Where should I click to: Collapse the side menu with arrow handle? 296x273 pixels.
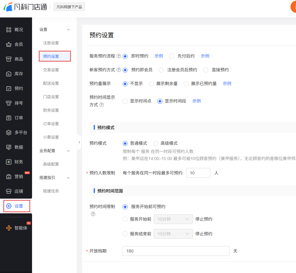tap(79, 142)
